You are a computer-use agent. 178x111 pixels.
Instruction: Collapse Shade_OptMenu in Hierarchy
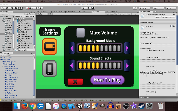(2, 66)
